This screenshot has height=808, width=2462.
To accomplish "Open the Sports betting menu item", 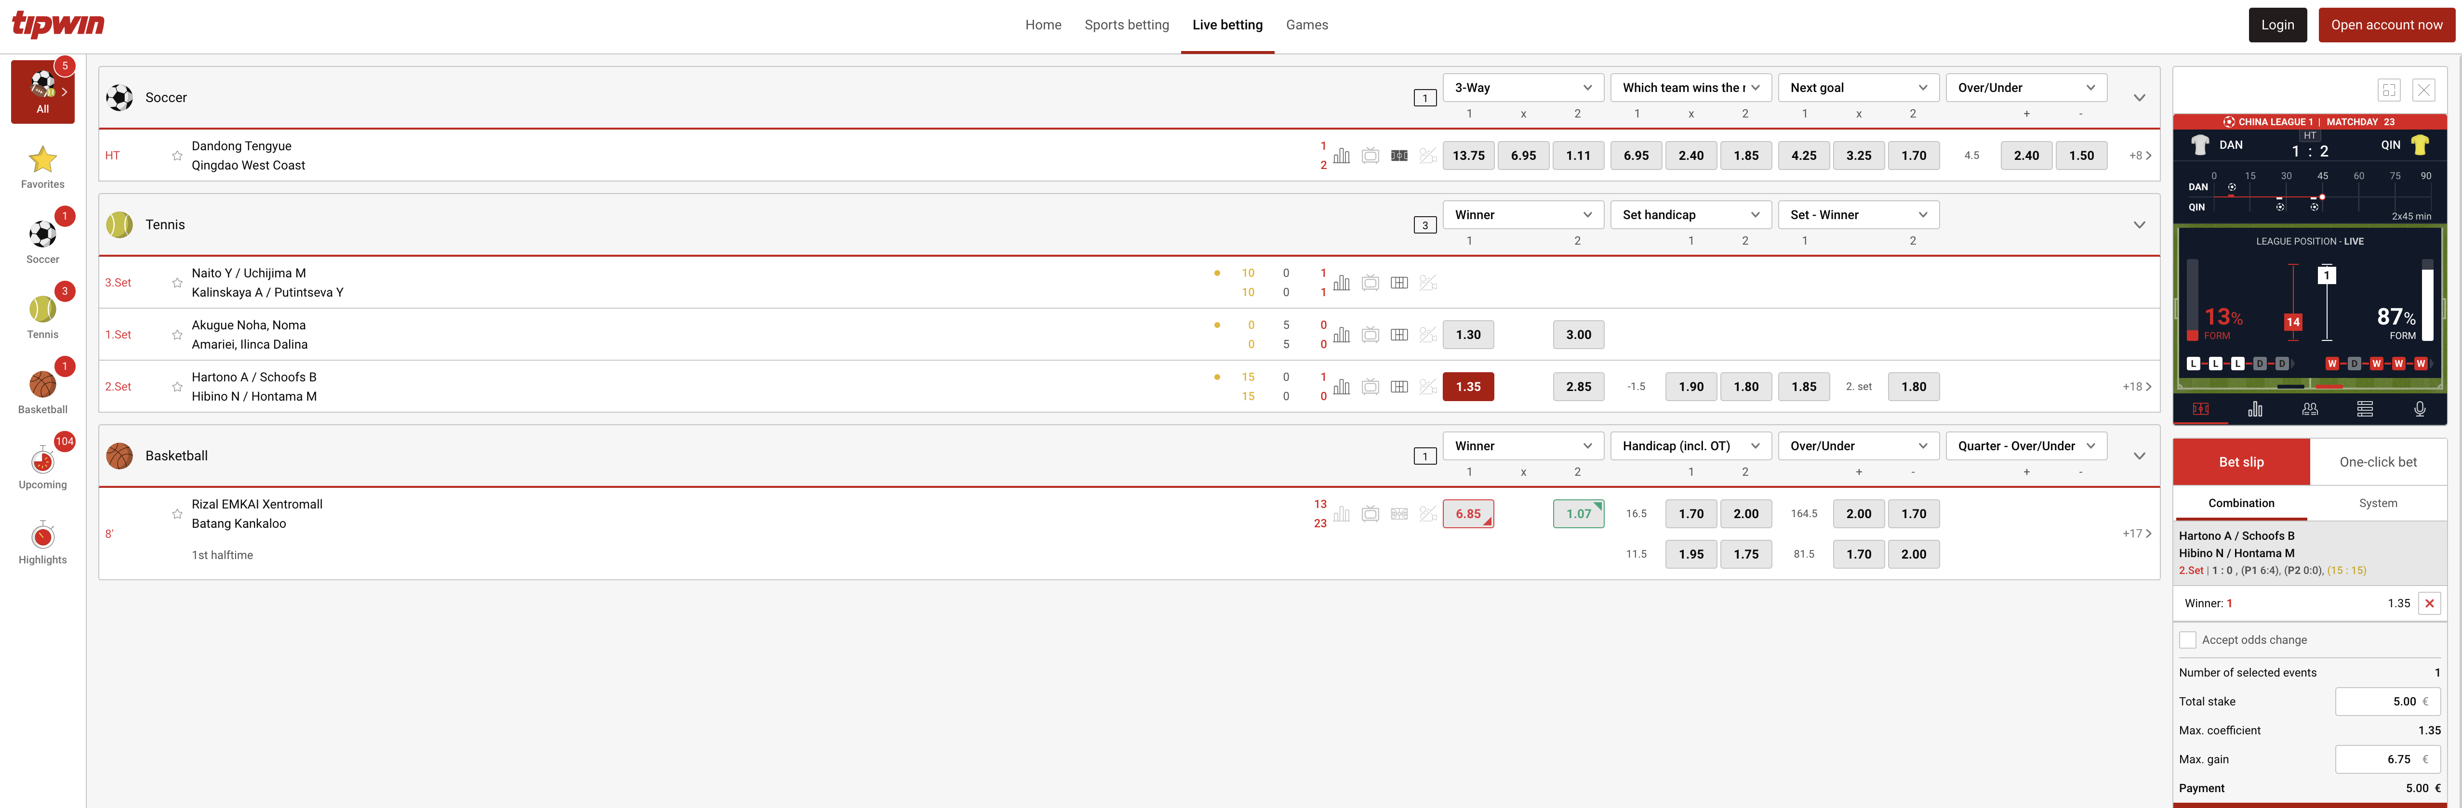I will 1127,24.
